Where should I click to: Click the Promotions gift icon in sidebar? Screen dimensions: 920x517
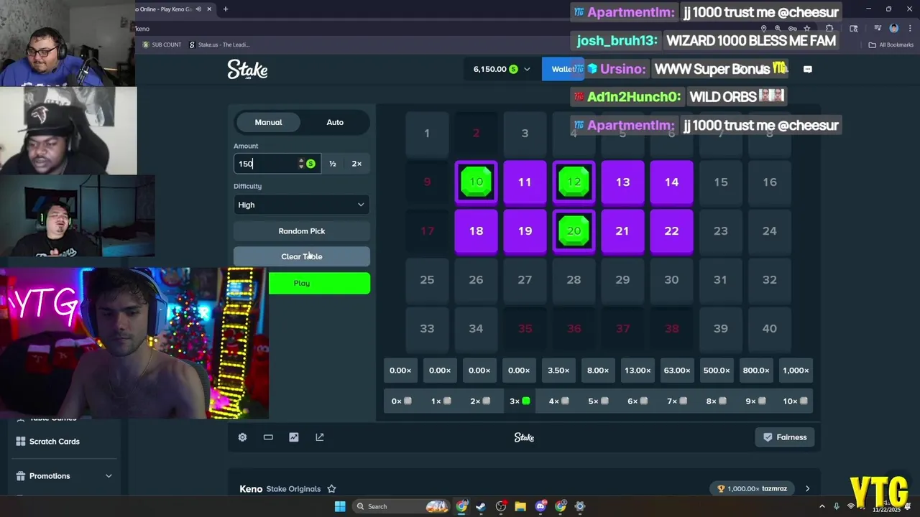pyautogui.click(x=21, y=476)
